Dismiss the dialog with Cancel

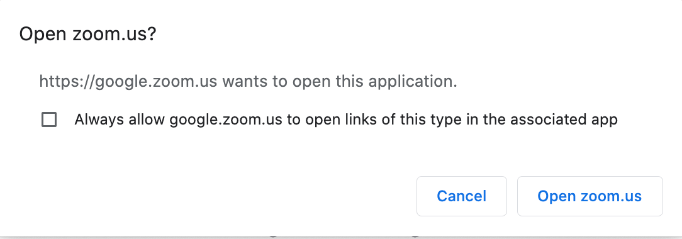click(461, 196)
